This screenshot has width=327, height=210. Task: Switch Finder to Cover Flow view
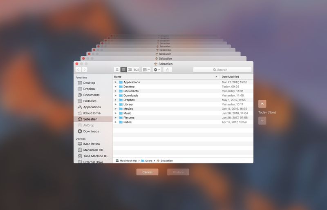tap(137, 69)
